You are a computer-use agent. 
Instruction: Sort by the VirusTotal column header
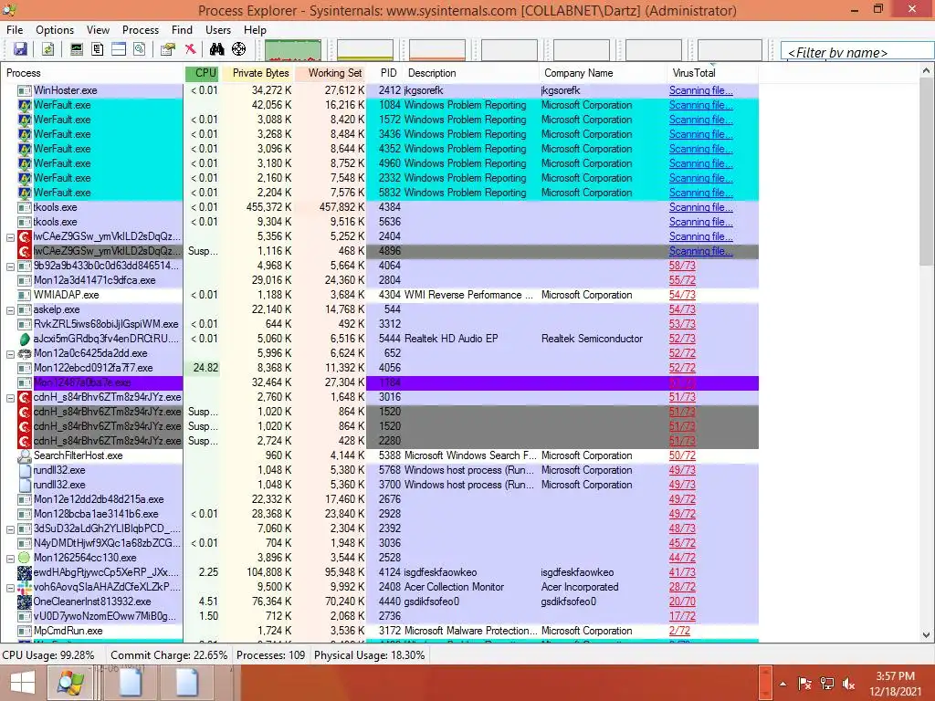[712, 73]
